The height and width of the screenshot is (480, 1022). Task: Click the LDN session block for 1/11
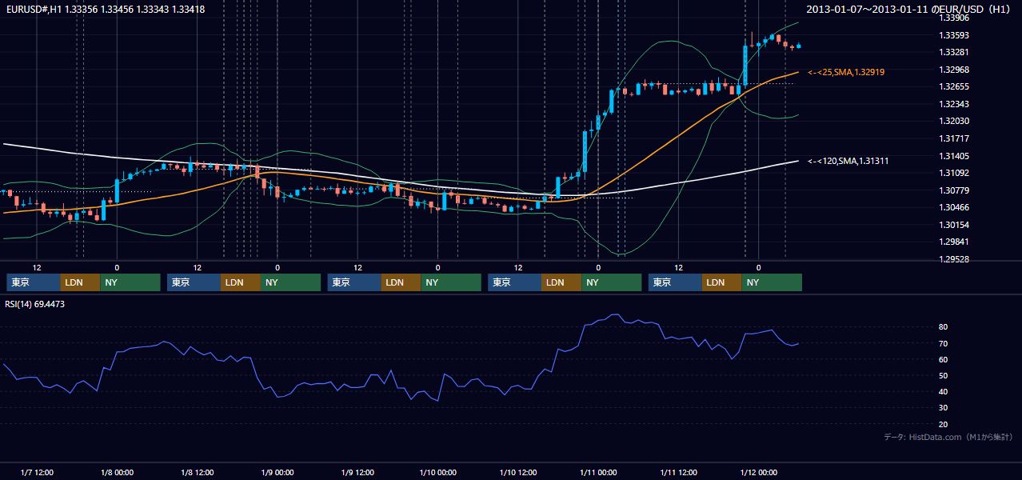tap(722, 282)
